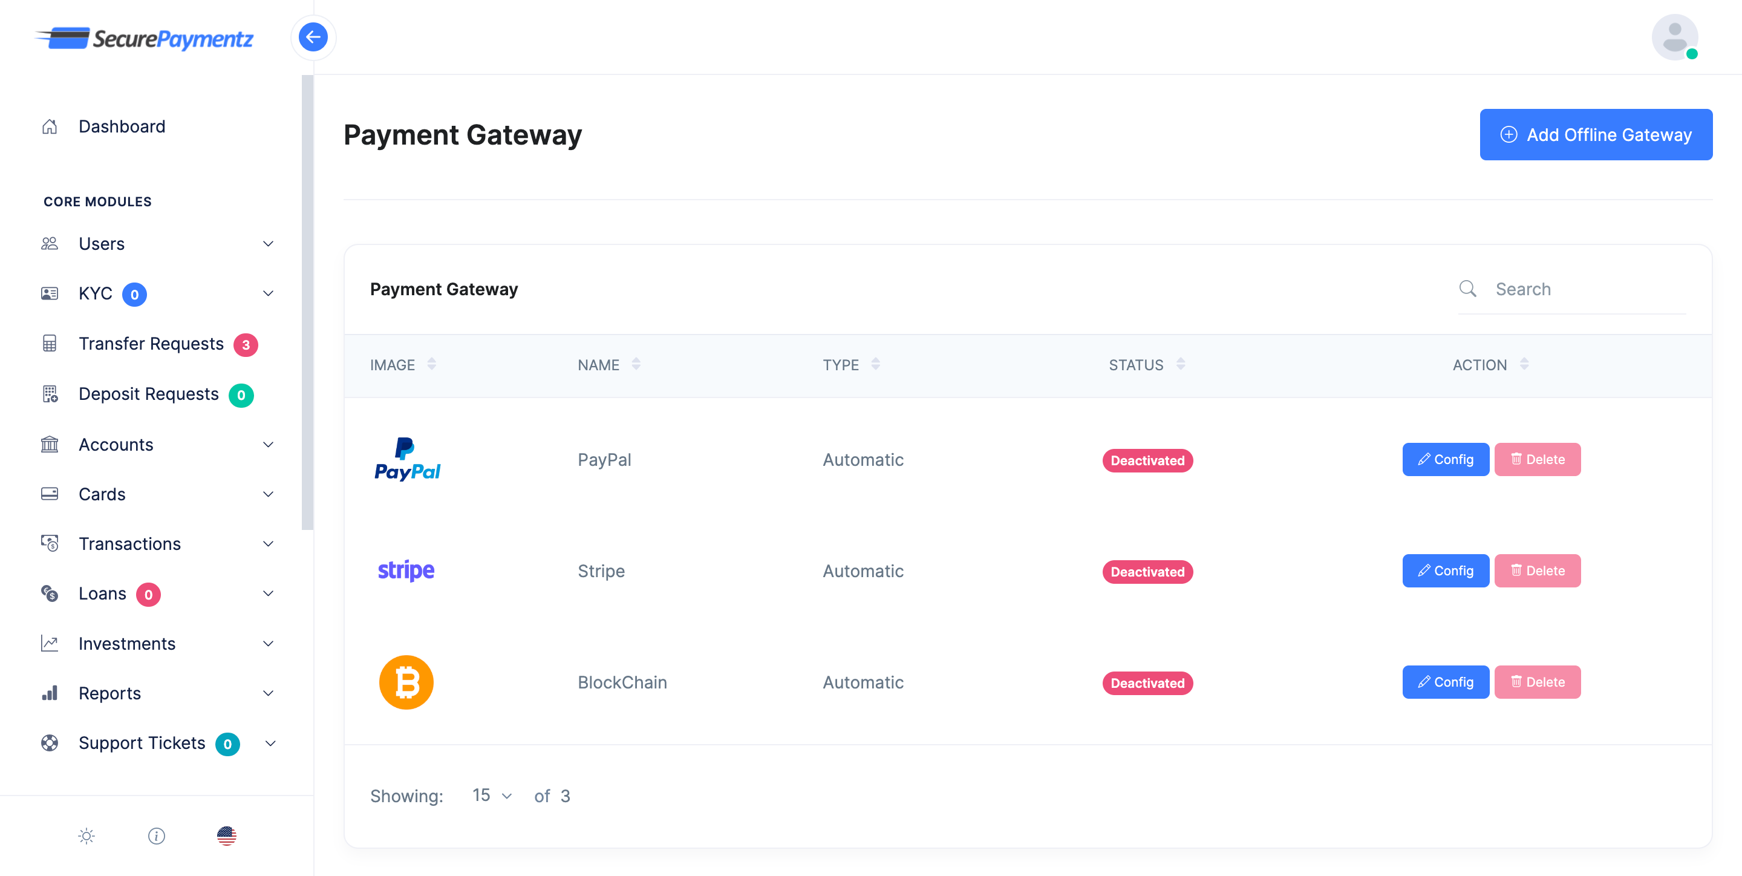Screen dimensions: 1742x876
Task: Click the Bitcoin BlockChain gateway logo
Action: pyautogui.click(x=406, y=682)
